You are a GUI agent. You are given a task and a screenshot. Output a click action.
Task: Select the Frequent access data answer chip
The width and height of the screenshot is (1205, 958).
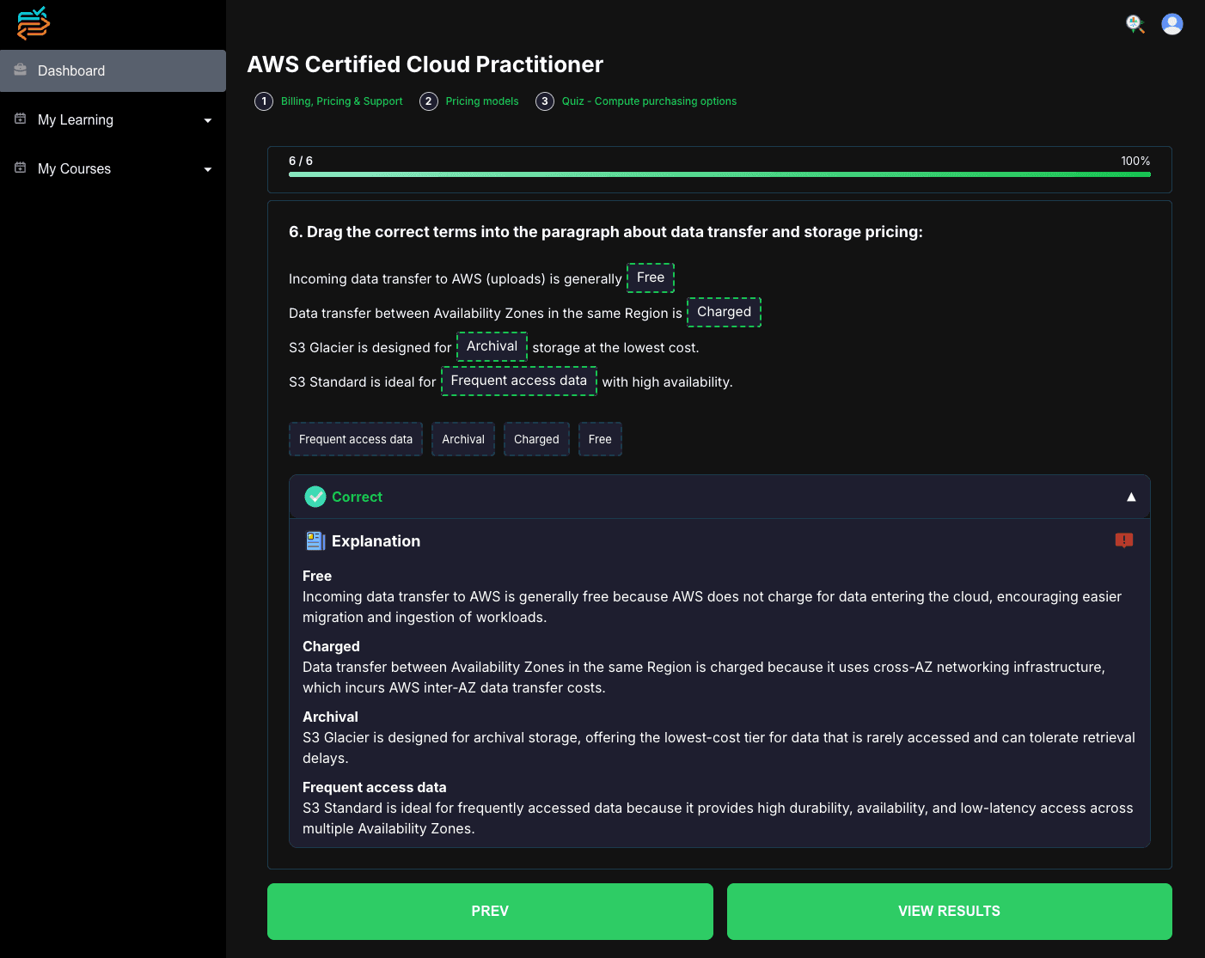pos(355,439)
